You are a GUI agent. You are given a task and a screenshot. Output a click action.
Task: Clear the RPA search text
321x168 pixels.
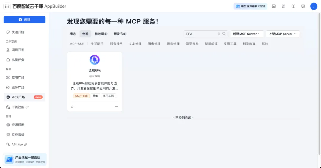point(219,34)
